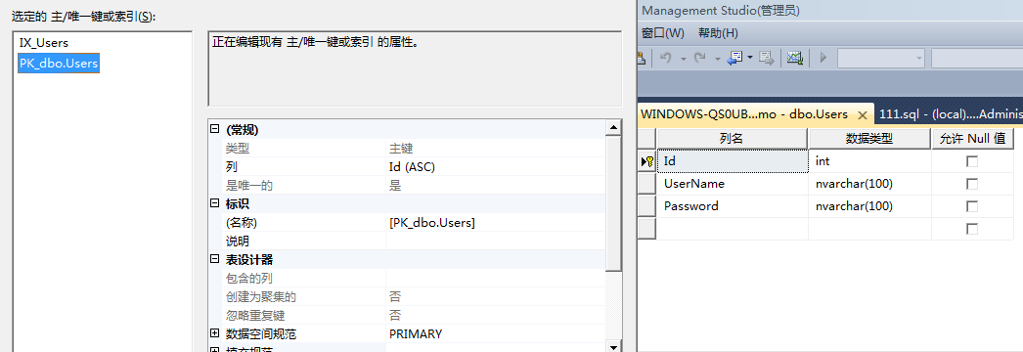This screenshot has height=352, width=1023.
Task: Toggle Allow Null checkbox for Id
Action: (972, 161)
